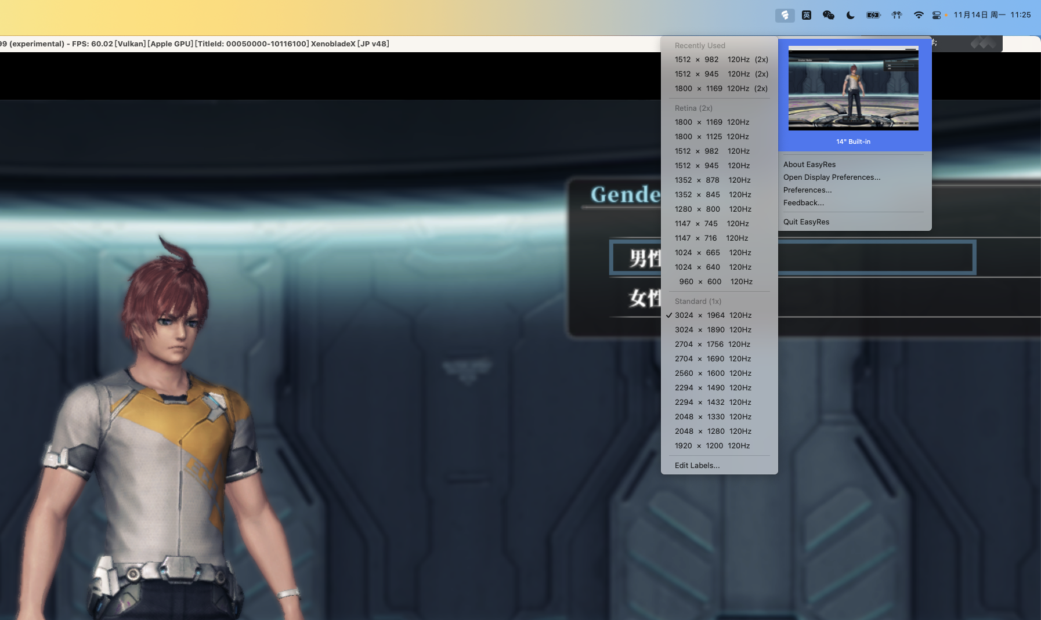1041x620 pixels.
Task: Click the WeChat menu bar icon
Action: pos(829,15)
